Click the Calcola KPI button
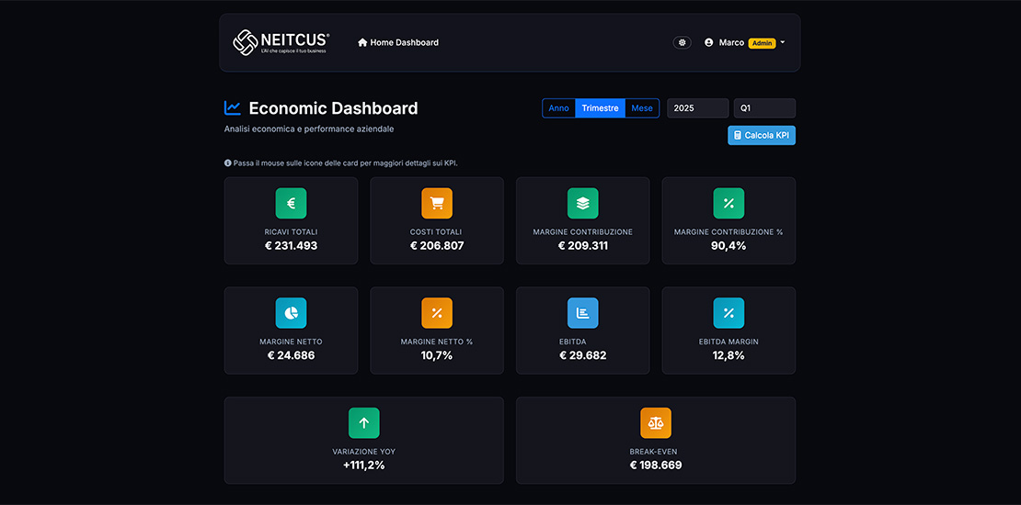Viewport: 1021px width, 505px height. click(x=762, y=135)
